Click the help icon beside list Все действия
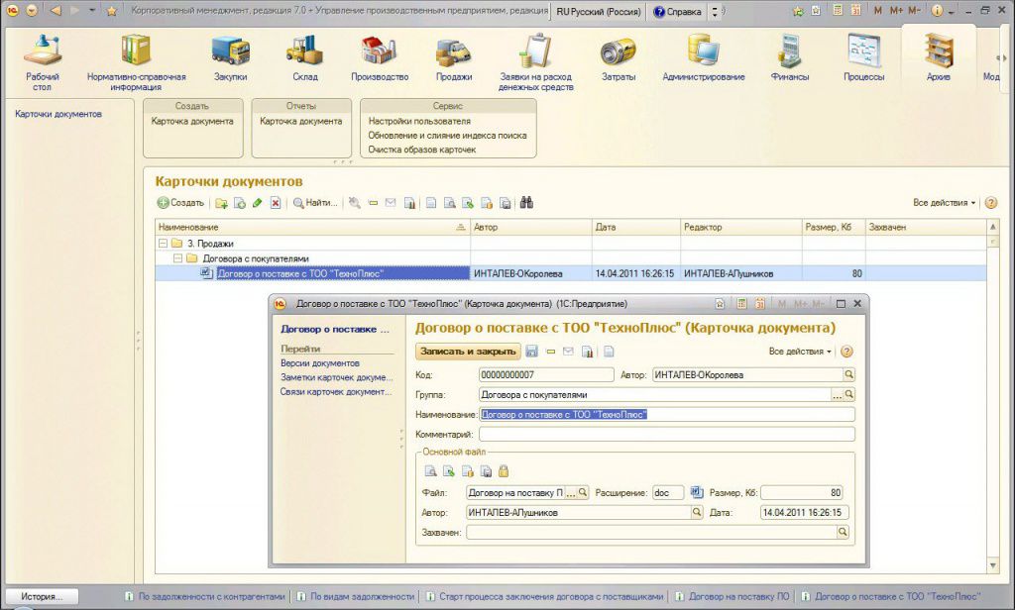 tap(991, 203)
